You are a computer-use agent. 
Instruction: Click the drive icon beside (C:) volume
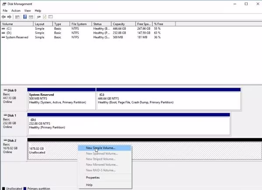click(3, 28)
